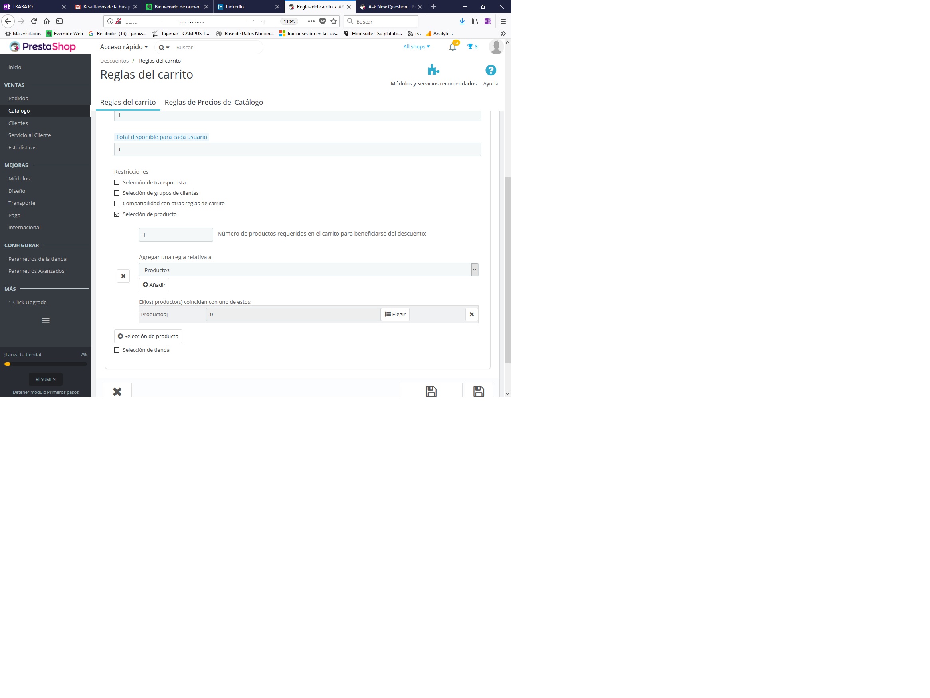This screenshot has height=698, width=930.
Task: Click the notifications bell icon
Action: 452,47
